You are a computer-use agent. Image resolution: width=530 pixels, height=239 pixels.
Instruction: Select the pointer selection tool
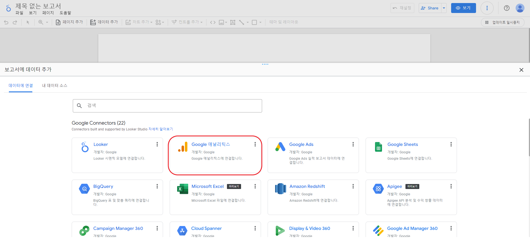pos(28,22)
